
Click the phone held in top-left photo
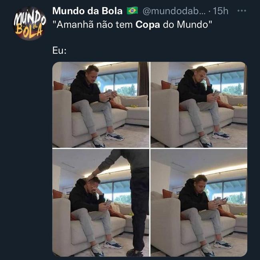coord(109,92)
